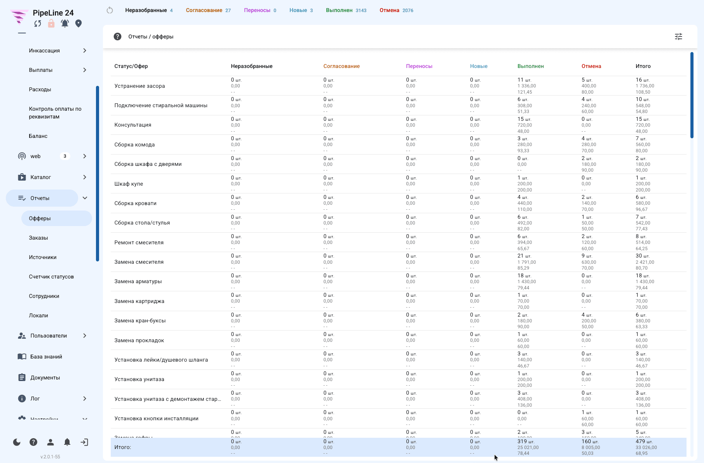Expand the Лог menu chevron
Screen dimensions: 704x463
pos(85,399)
